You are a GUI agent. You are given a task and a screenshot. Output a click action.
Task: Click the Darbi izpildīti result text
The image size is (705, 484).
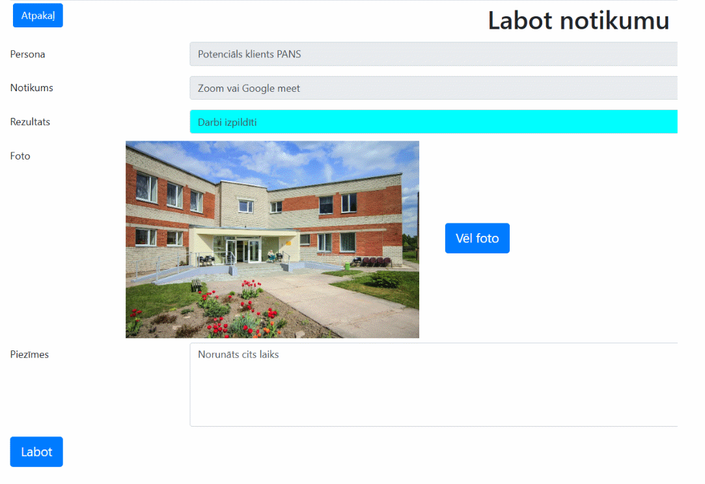click(x=227, y=122)
